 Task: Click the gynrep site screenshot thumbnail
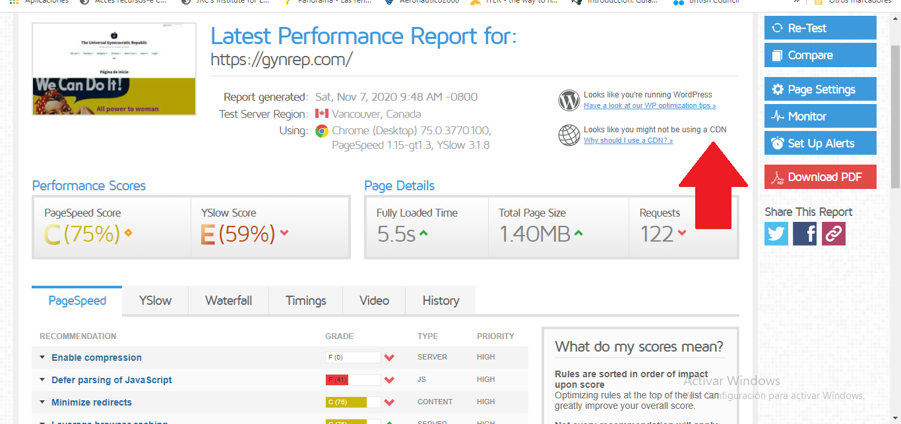pyautogui.click(x=114, y=69)
